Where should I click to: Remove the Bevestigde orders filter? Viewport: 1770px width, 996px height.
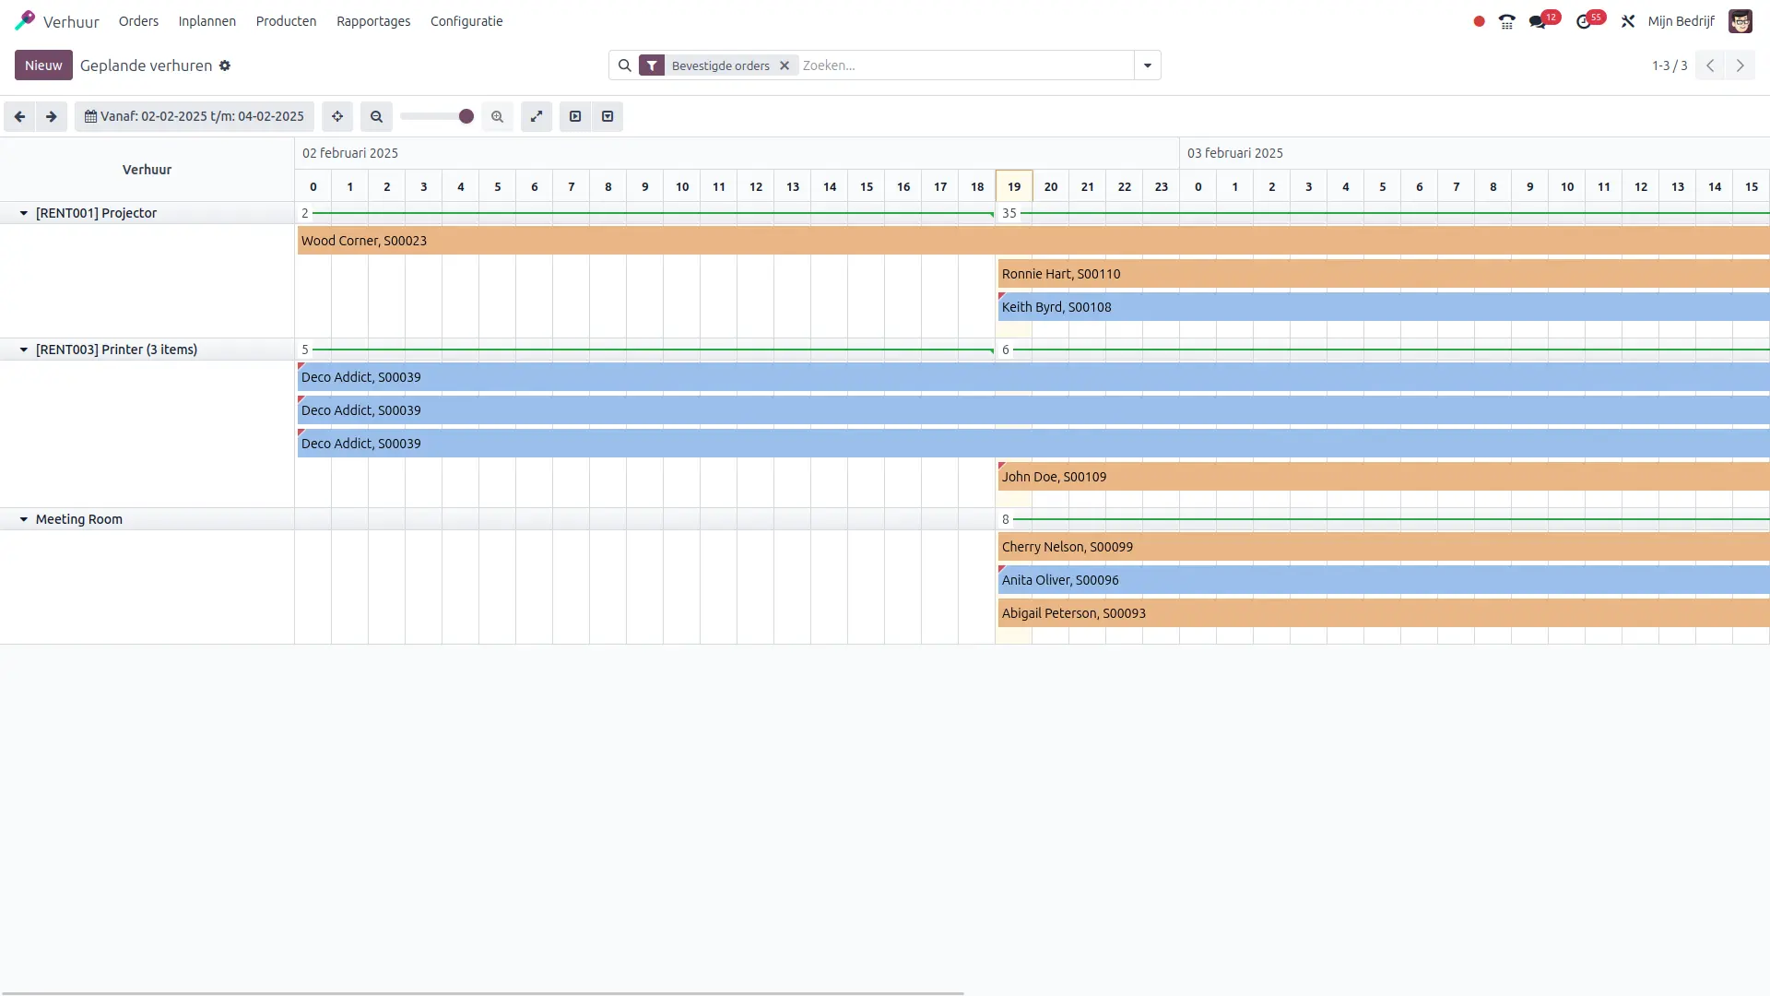(x=785, y=65)
